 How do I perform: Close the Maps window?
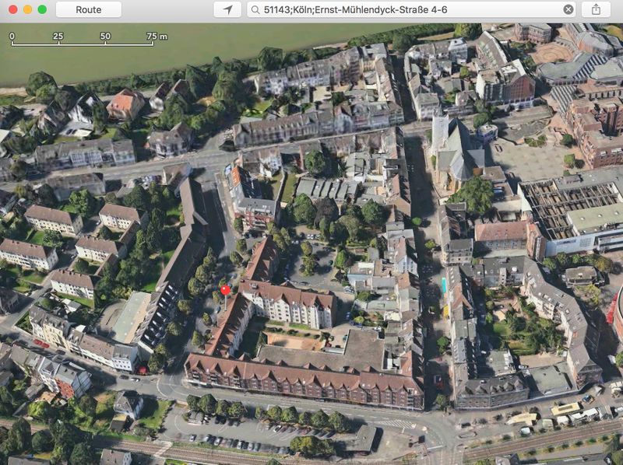(x=12, y=9)
